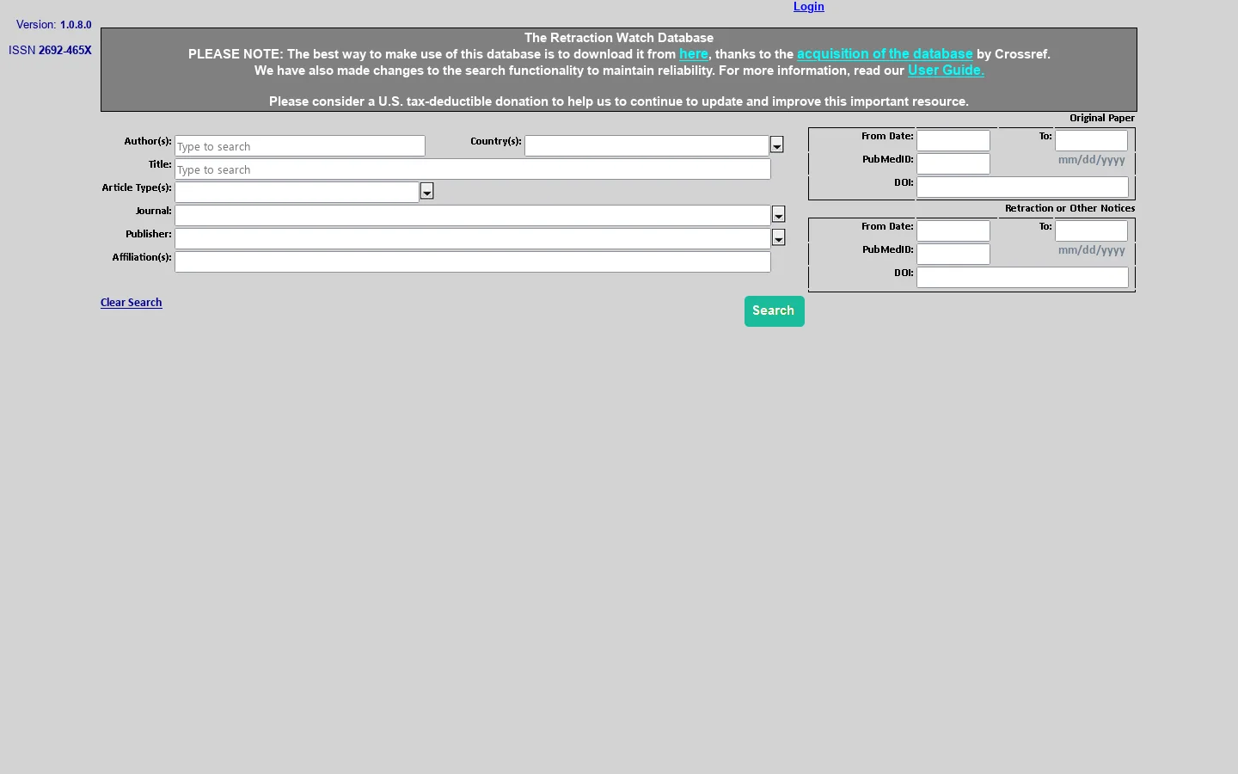Click the 'Original Paper' section label
The width and height of the screenshot is (1238, 774).
click(1102, 119)
